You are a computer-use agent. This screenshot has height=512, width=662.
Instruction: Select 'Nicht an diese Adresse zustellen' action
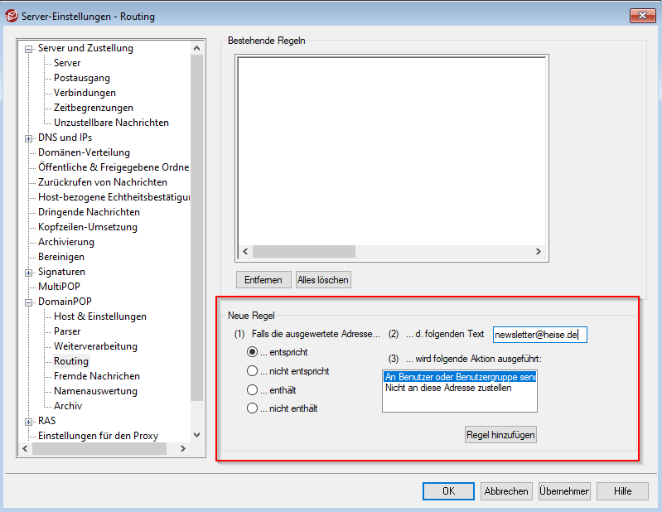click(x=448, y=388)
